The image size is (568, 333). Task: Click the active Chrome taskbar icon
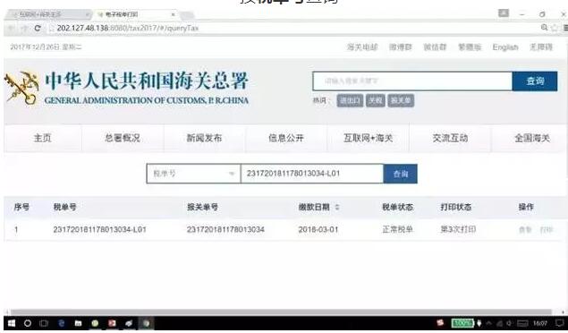146,323
